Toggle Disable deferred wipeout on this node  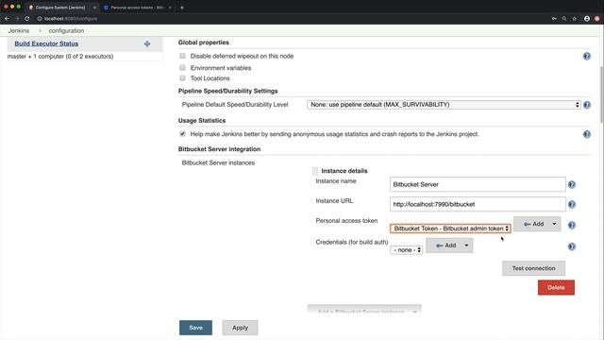[x=182, y=56]
